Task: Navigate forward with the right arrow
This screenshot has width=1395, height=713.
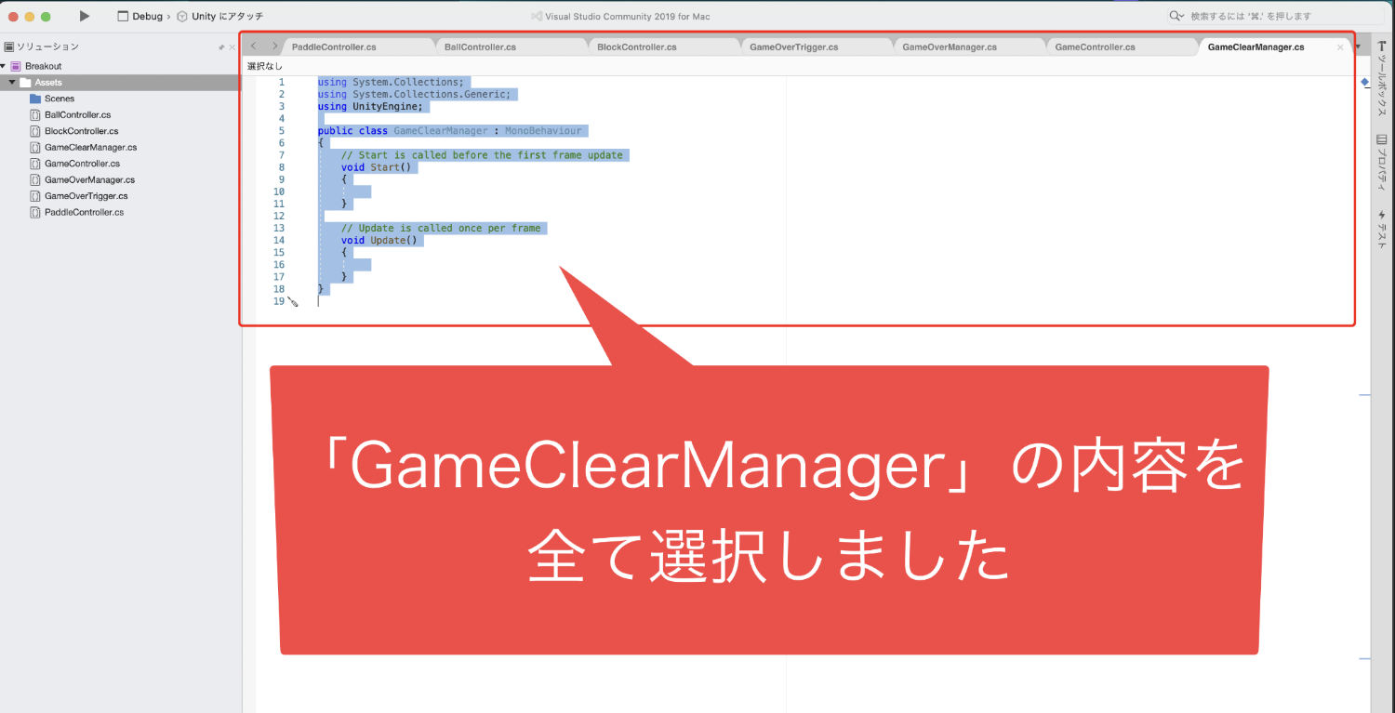Action: click(274, 46)
